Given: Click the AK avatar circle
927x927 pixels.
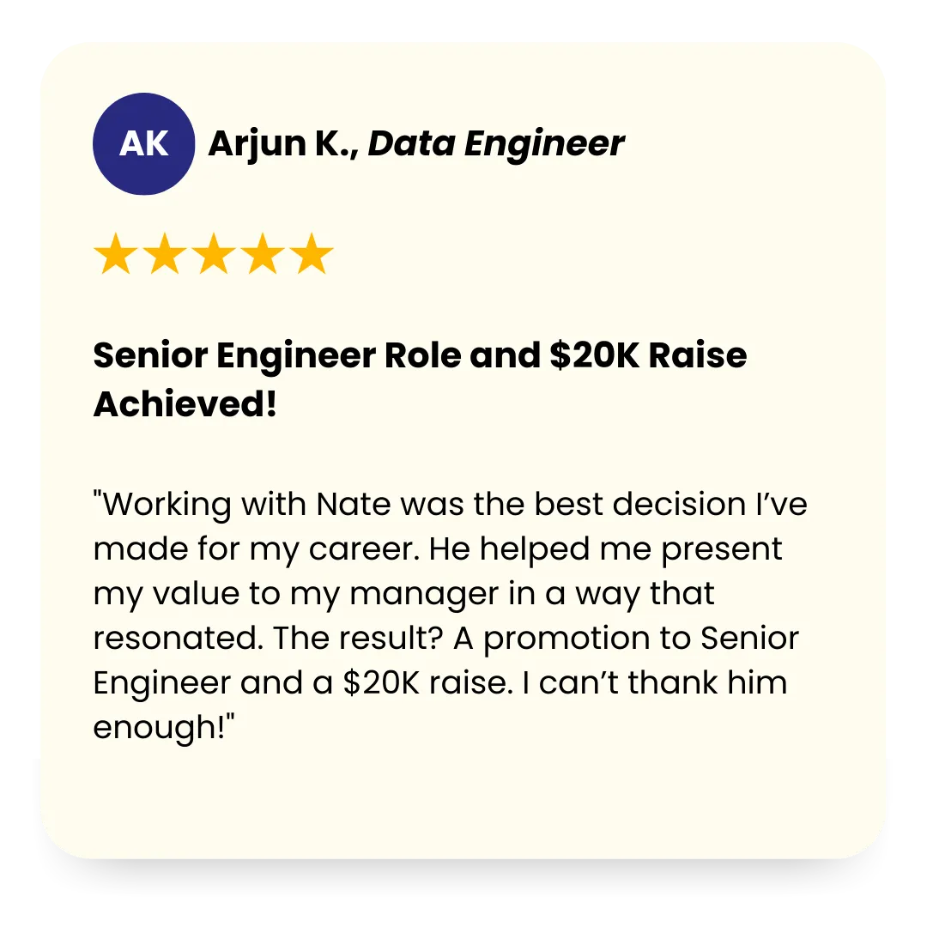Looking at the screenshot, I should [143, 143].
